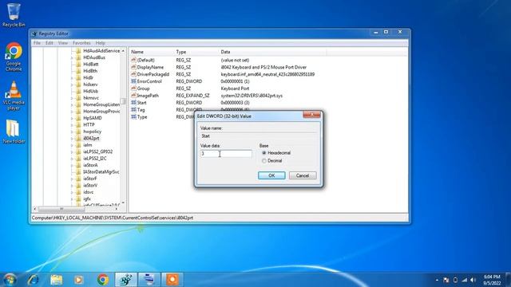
Task: Open Windows Media Player from taskbar
Action: [x=78, y=280]
